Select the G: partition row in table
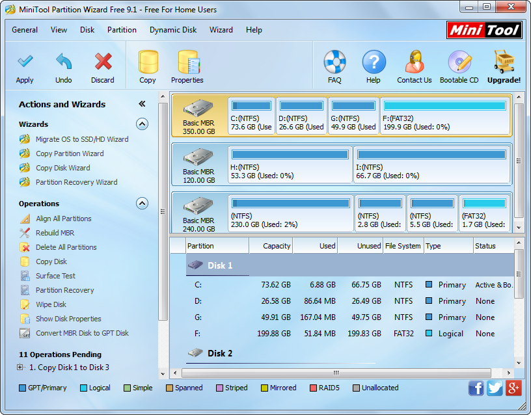 (x=350, y=317)
